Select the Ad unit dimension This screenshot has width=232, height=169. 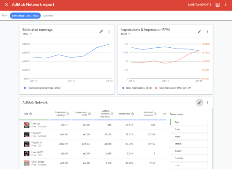point(189,151)
